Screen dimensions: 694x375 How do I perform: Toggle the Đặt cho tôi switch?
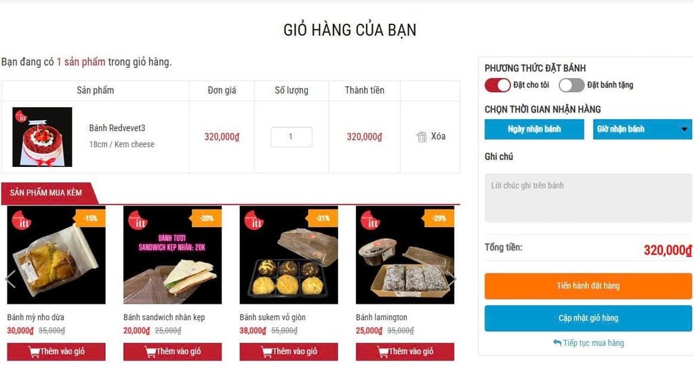pos(497,85)
